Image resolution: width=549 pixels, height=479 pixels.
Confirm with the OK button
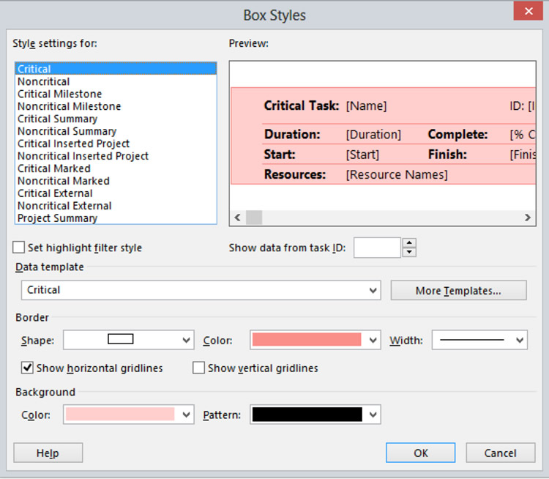[420, 453]
